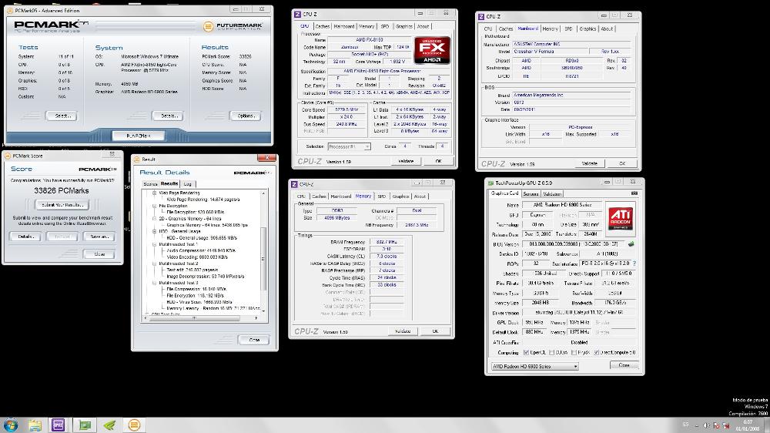Open the Sensors tab in GPU-Z

[531, 194]
